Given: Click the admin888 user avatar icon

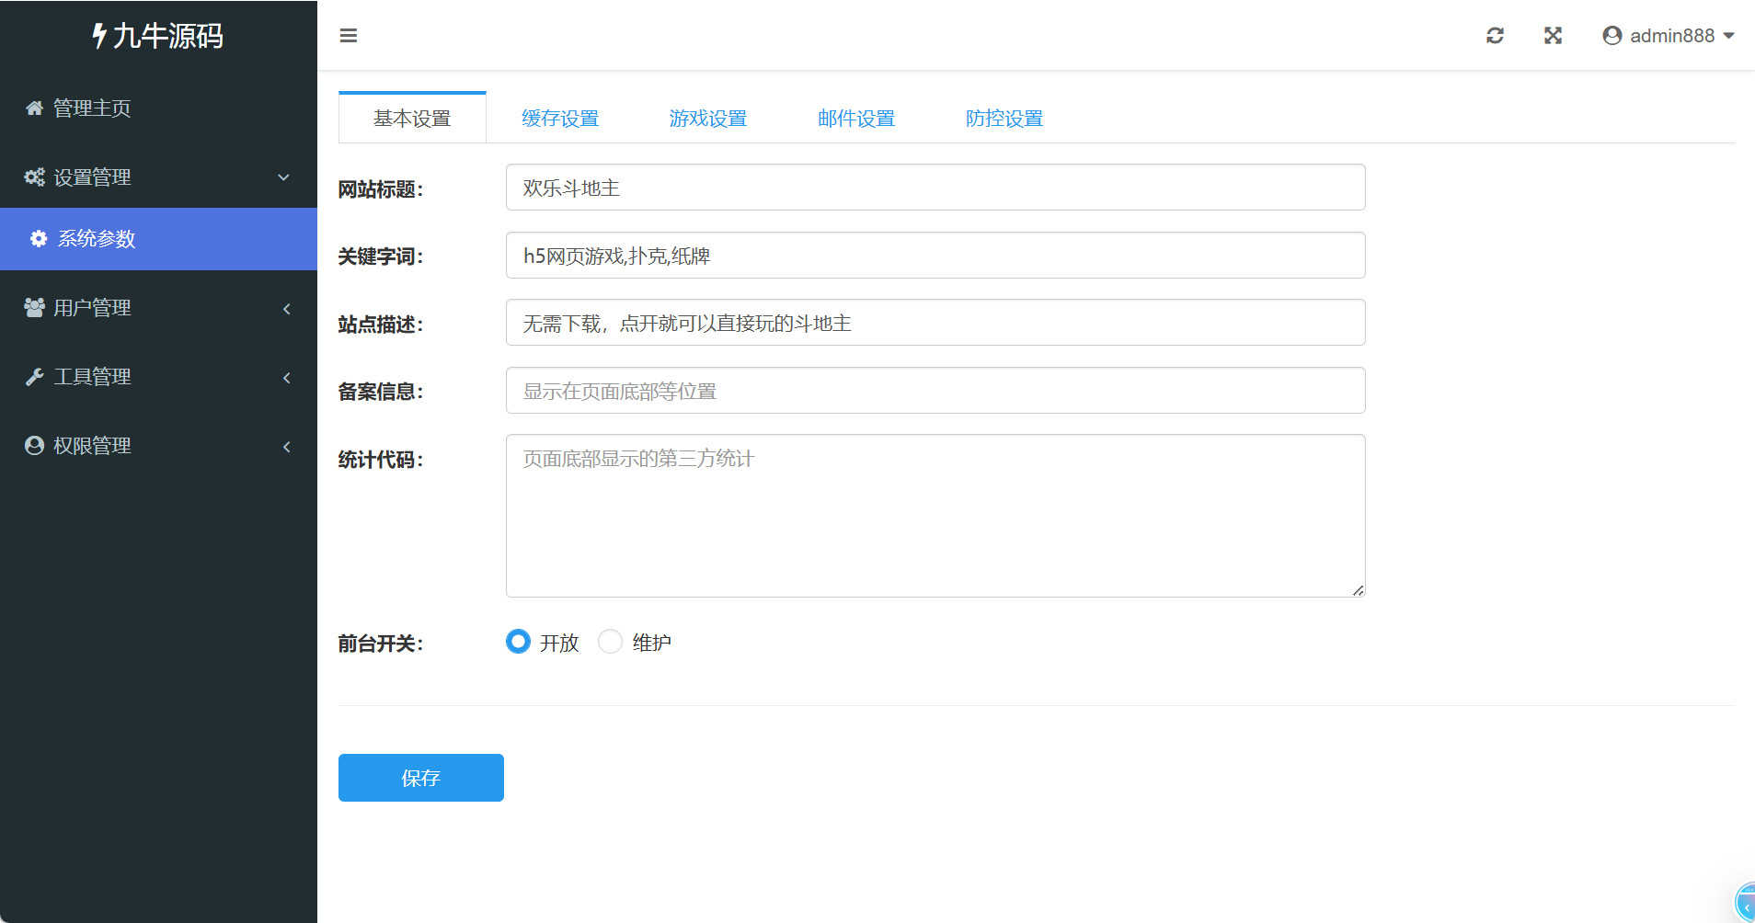Looking at the screenshot, I should click(x=1612, y=35).
